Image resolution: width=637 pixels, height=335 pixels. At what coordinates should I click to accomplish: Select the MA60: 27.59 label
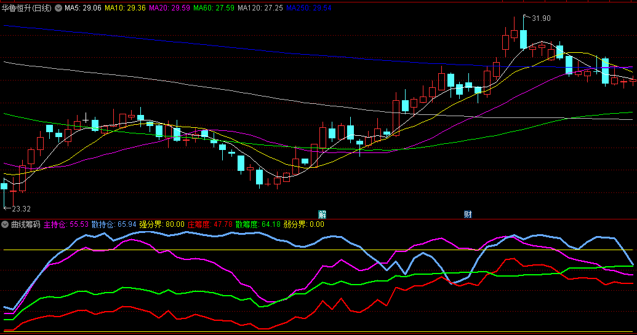[x=214, y=8]
